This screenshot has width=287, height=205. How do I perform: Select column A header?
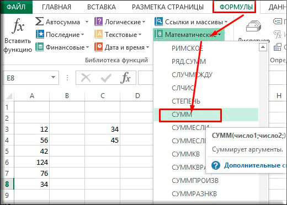(32, 96)
